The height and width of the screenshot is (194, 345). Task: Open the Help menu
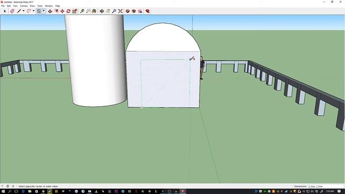(x=58, y=6)
